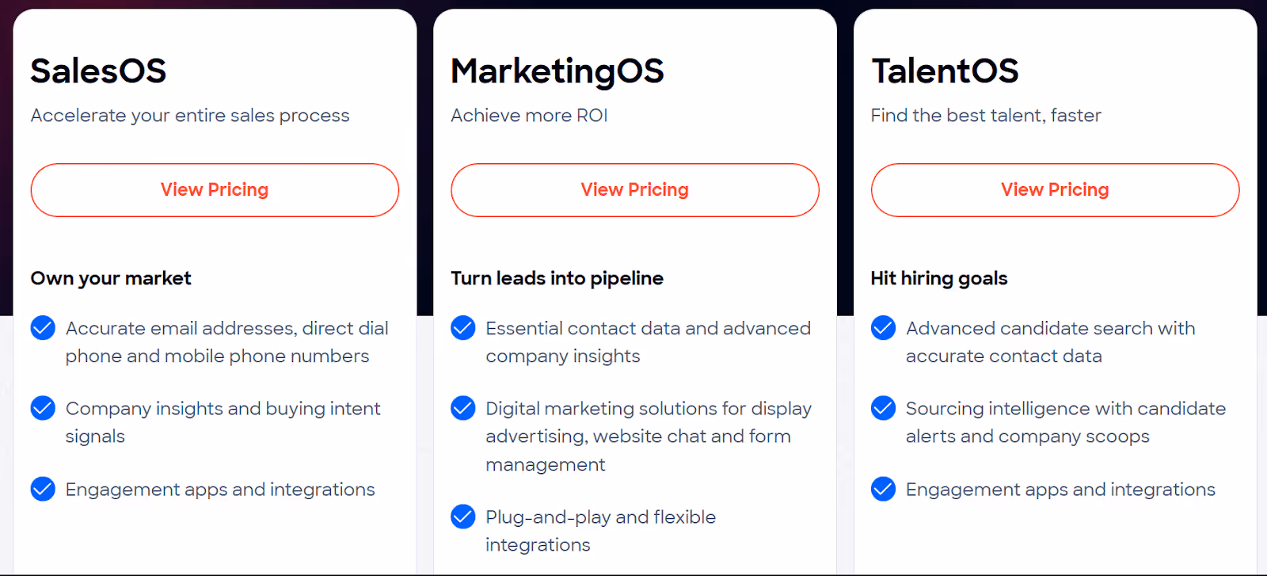Click View Pricing under TalentOS
1267x576 pixels.
click(x=1054, y=190)
